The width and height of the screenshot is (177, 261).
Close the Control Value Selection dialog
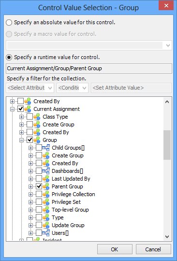point(166,5)
